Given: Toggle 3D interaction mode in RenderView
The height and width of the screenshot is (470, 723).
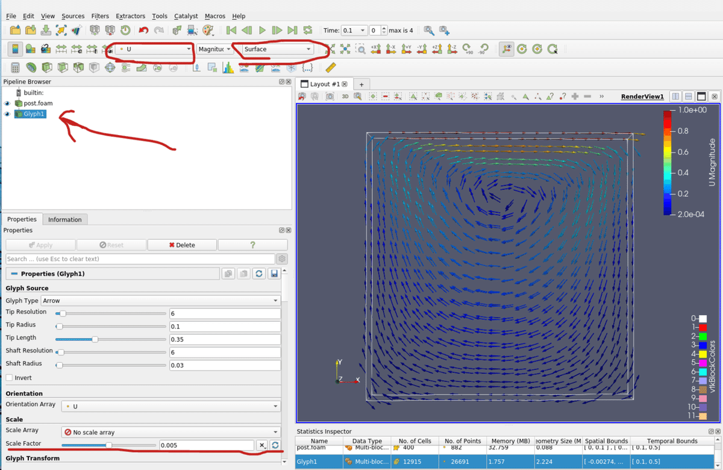Looking at the screenshot, I should (345, 96).
